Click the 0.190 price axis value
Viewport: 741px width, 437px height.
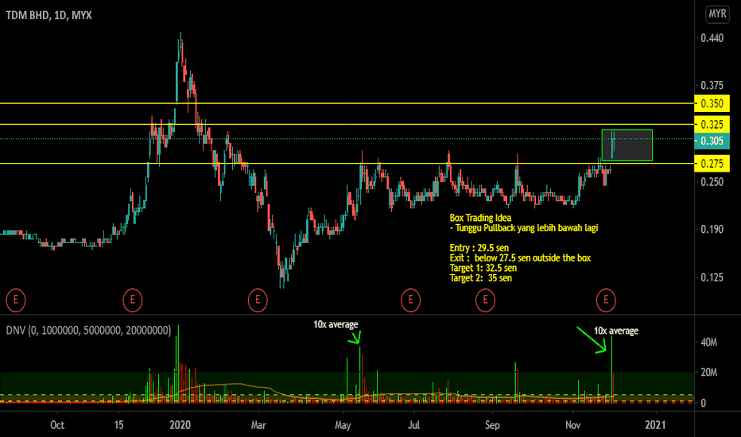(712, 229)
